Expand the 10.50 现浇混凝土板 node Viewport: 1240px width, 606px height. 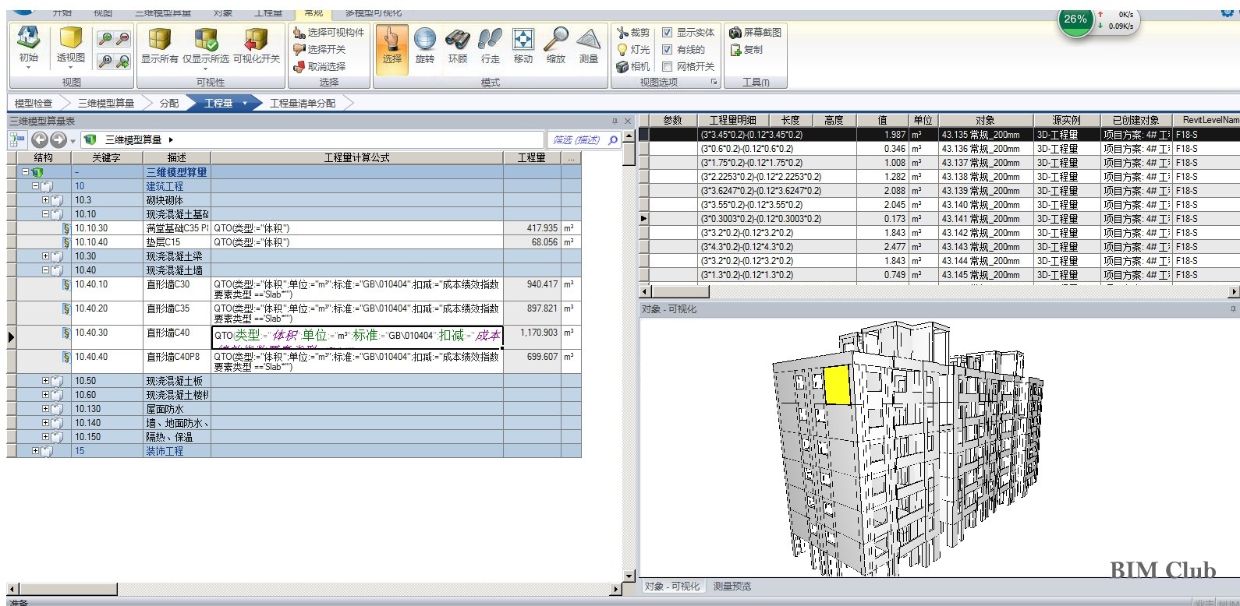[x=45, y=381]
